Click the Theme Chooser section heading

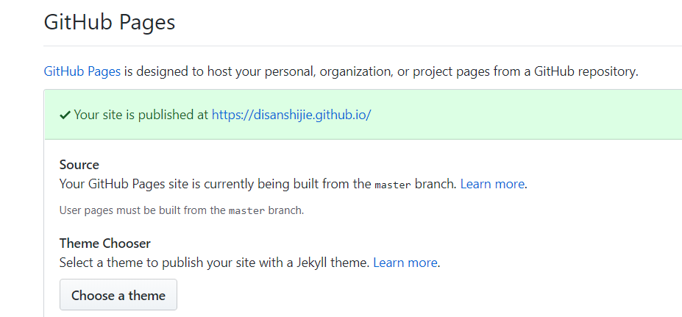pos(104,243)
